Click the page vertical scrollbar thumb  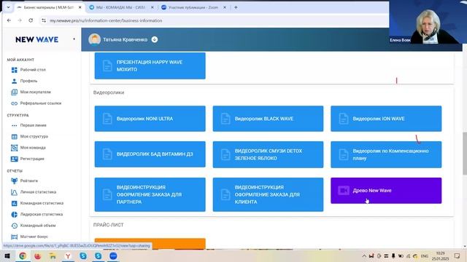coord(465,154)
